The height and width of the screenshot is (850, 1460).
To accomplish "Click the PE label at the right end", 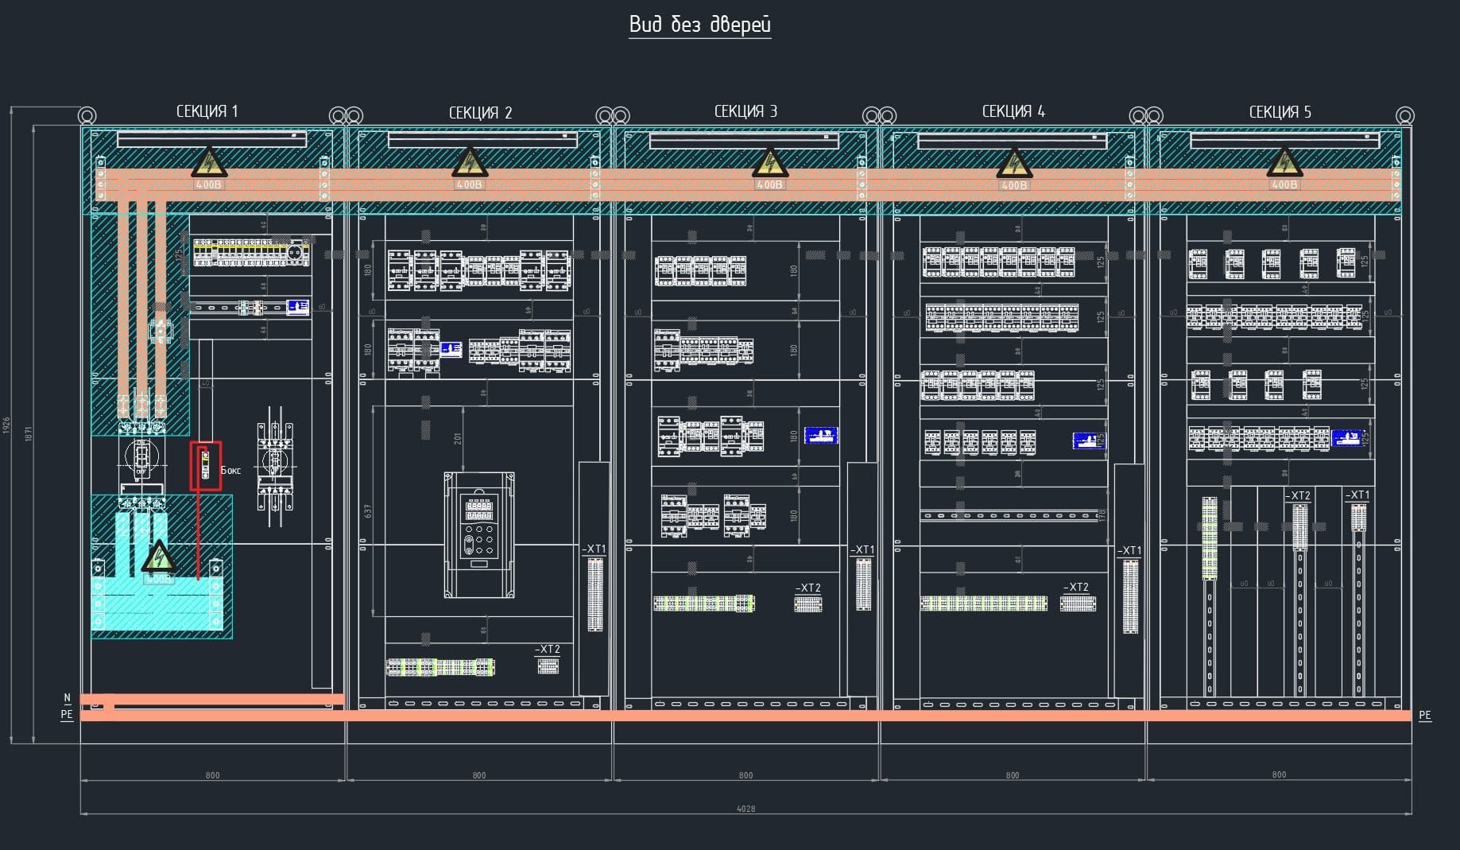I will tap(1424, 715).
